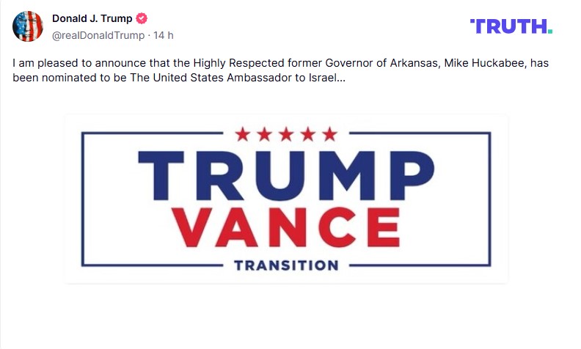
Task: Open Donald J. Trump's profile avatar
Action: coord(27,26)
